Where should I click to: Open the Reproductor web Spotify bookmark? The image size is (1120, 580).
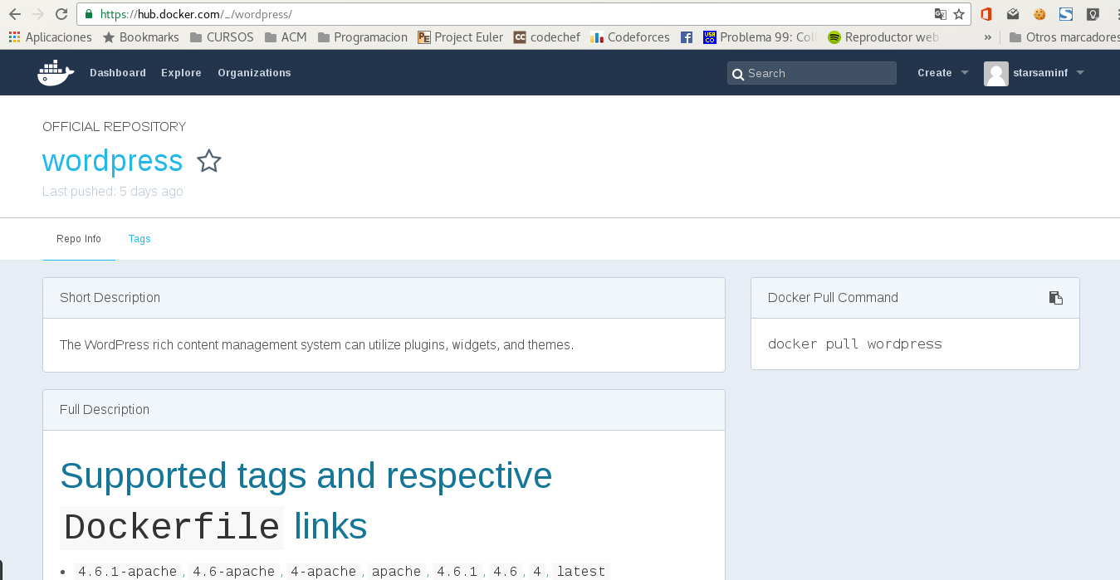[x=883, y=37]
